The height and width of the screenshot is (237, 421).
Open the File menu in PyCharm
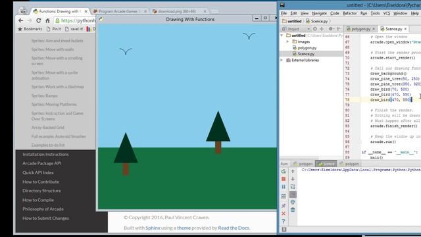(284, 13)
